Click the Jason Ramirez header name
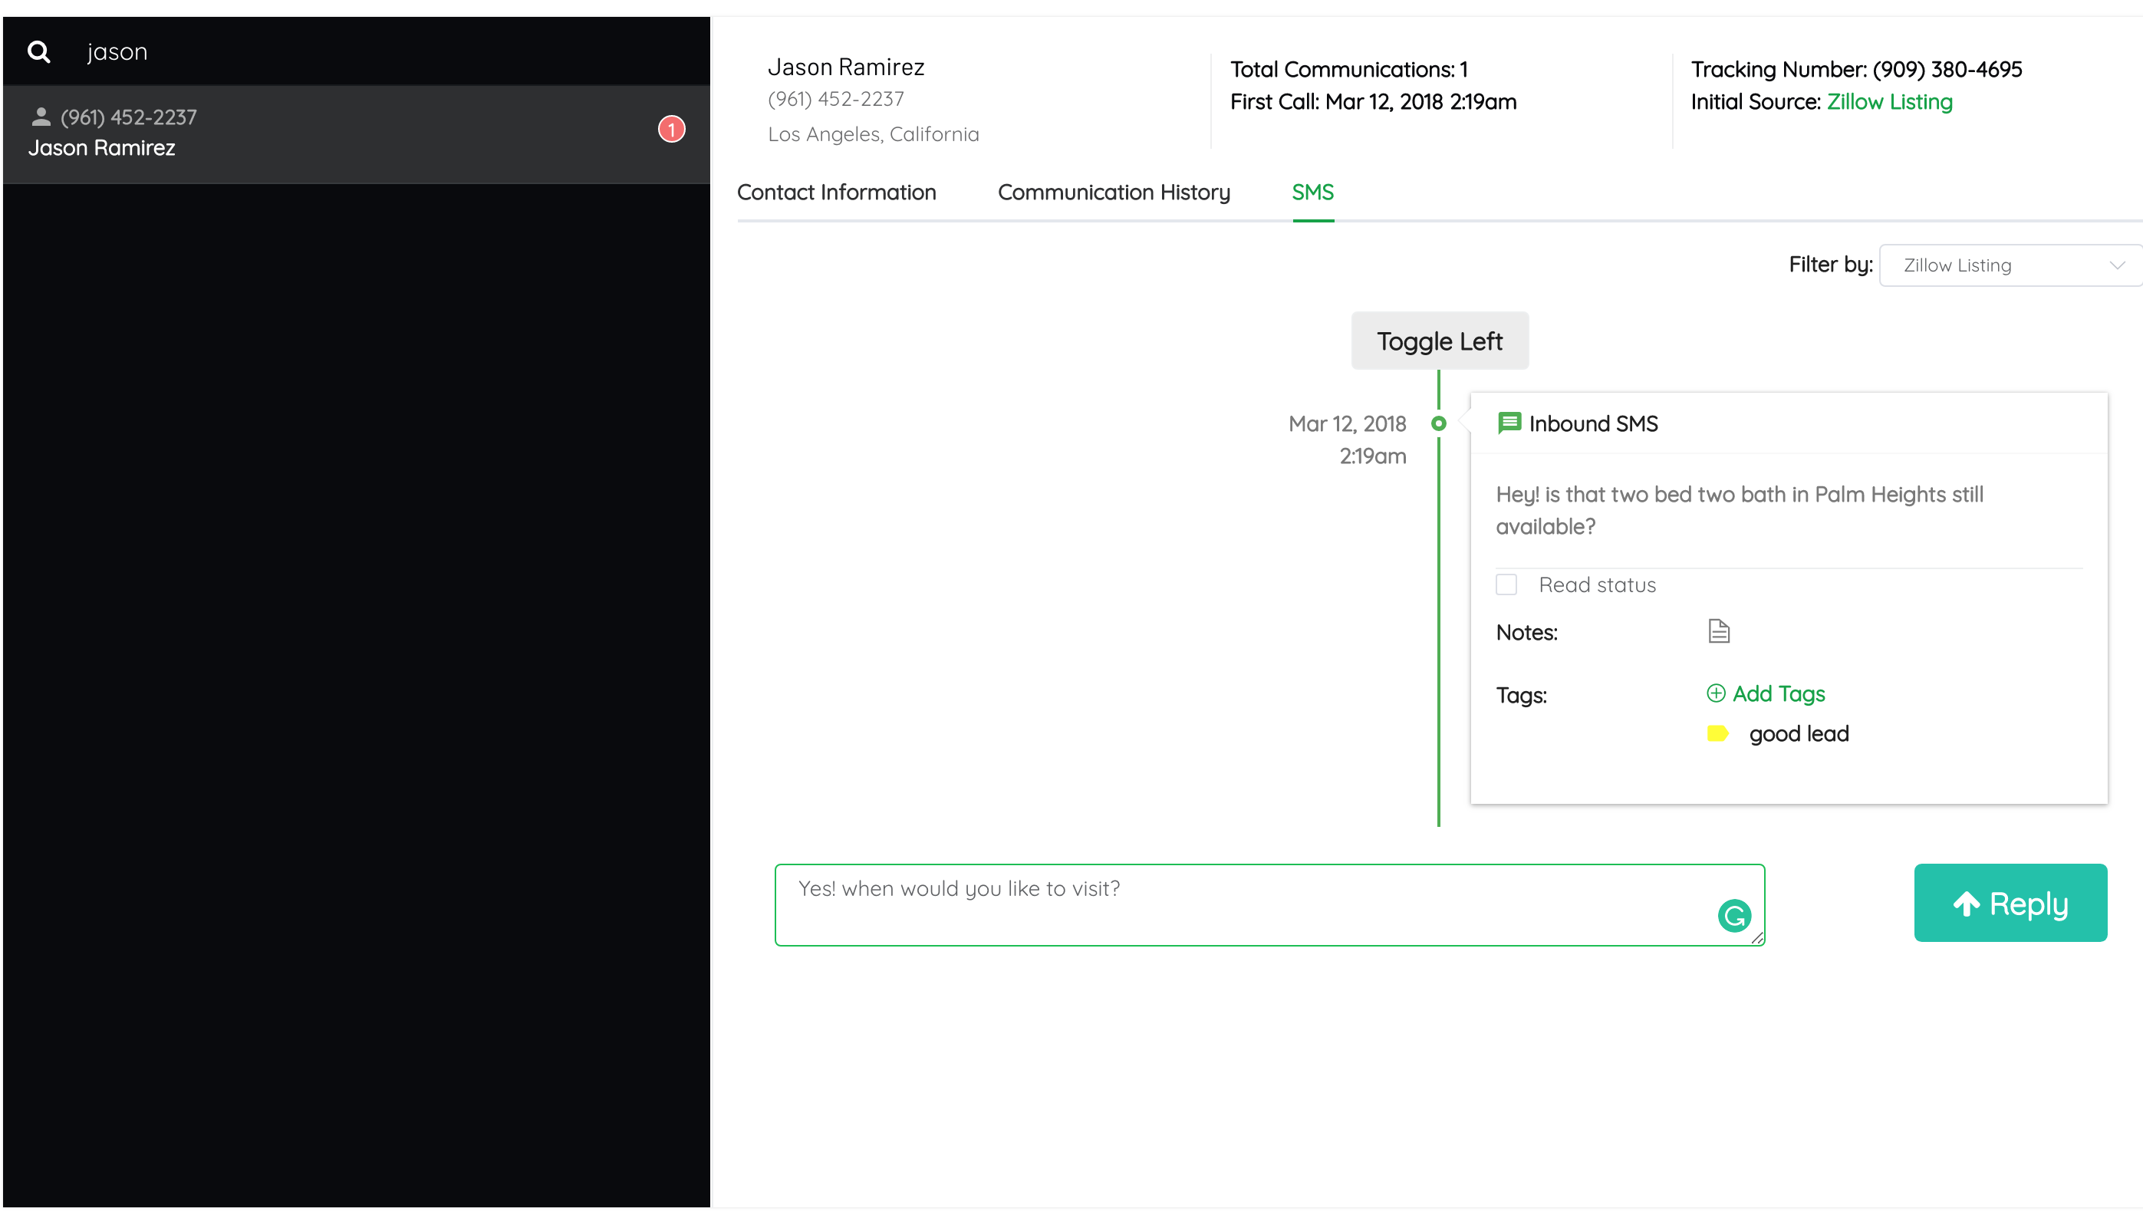Viewport: 2143px width, 1215px height. (x=845, y=67)
